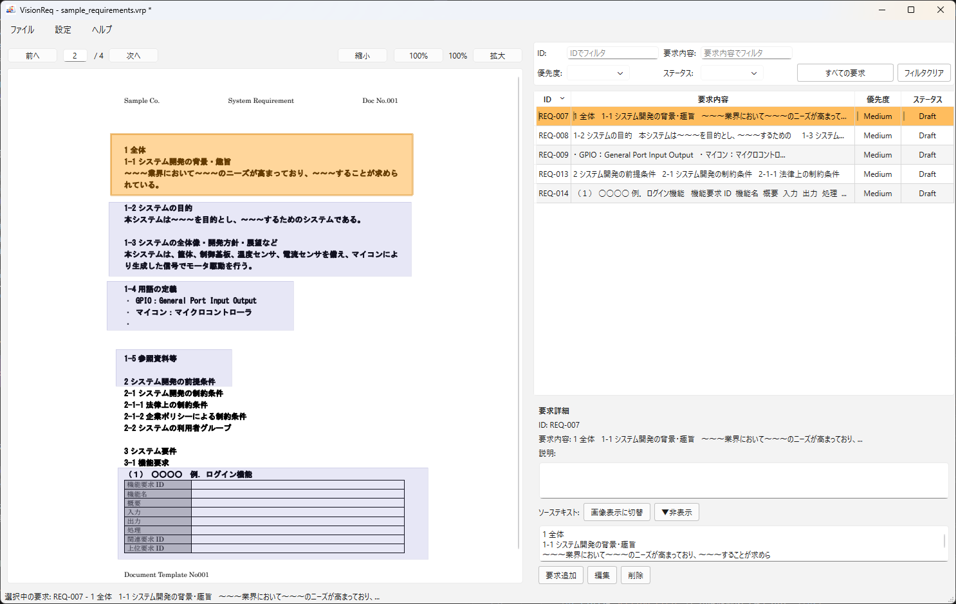
Task: Reset zoom with the 100% button
Action: [x=418, y=55]
